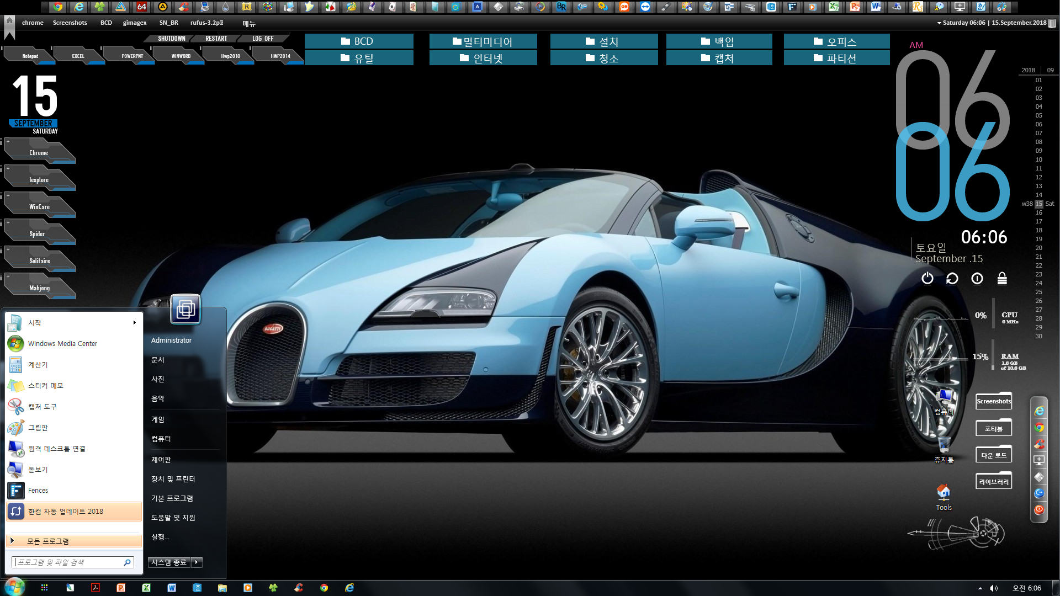Open 스티커 메모 from Start menu

pyautogui.click(x=74, y=385)
